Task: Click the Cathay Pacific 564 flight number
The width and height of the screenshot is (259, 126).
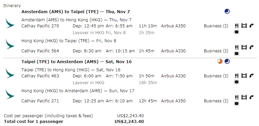Action: pyautogui.click(x=40, y=51)
